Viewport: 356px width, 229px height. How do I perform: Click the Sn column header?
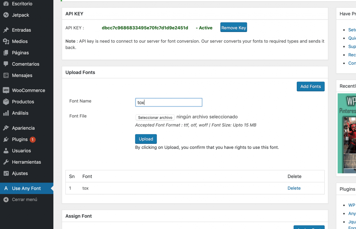pyautogui.click(x=72, y=176)
